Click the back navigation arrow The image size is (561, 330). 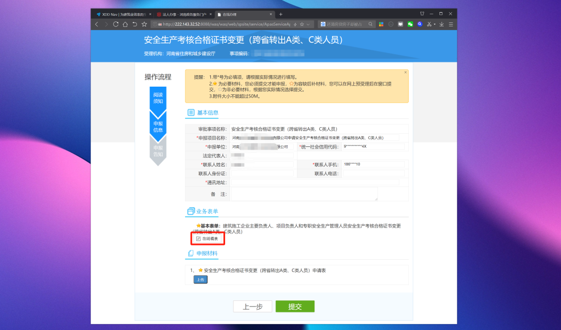(97, 24)
